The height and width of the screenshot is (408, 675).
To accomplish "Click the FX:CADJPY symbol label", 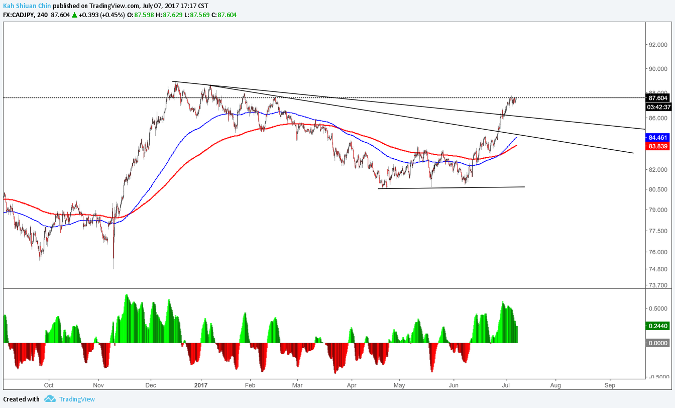I will pyautogui.click(x=19, y=15).
